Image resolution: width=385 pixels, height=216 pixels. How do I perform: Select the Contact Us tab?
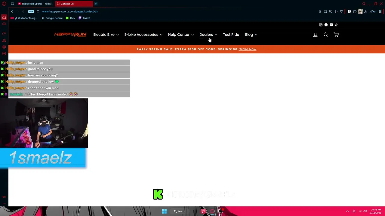74,4
